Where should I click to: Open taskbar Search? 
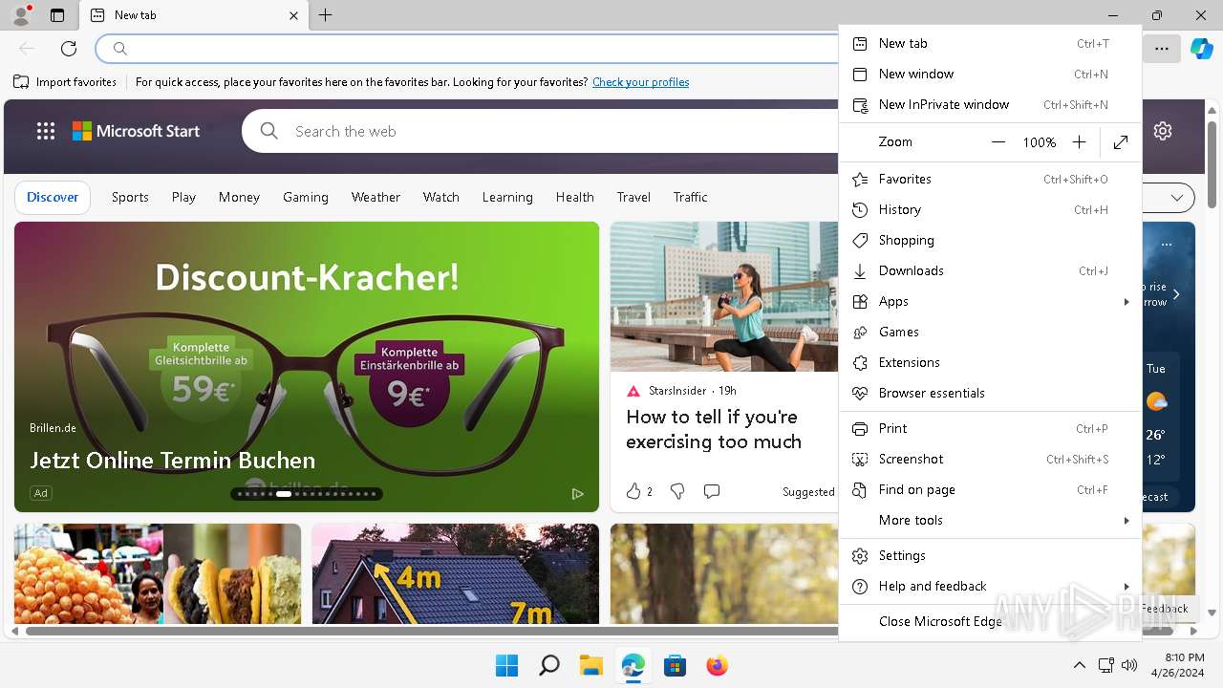click(549, 665)
